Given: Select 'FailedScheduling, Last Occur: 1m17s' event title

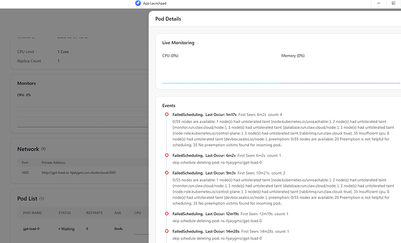Looking at the screenshot, I should click(205, 115).
